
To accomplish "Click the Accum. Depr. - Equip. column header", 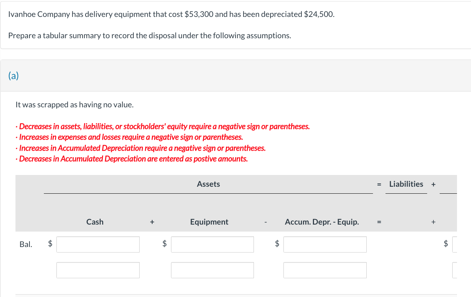I will pyautogui.click(x=322, y=222).
